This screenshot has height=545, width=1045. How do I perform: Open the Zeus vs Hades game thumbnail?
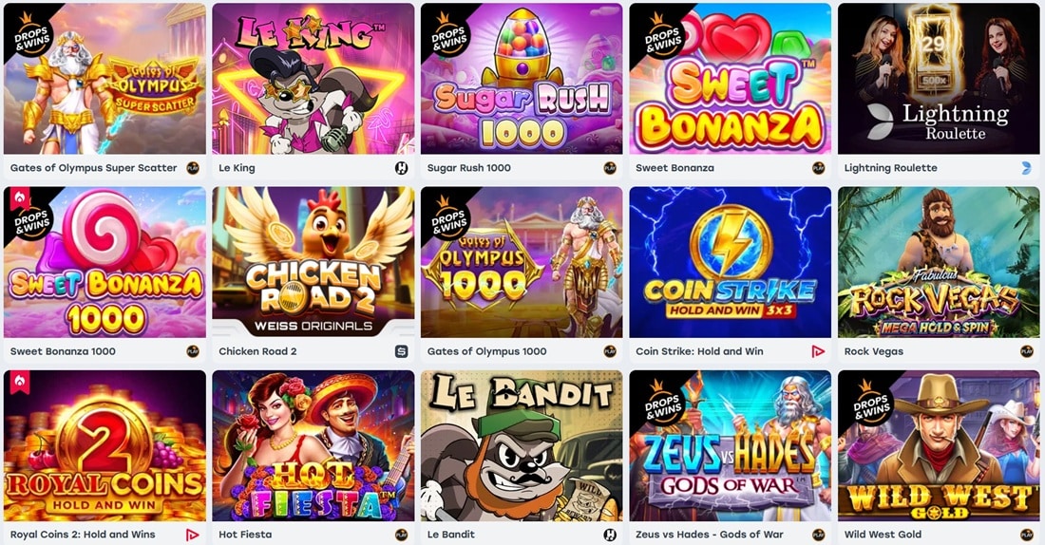pos(731,445)
